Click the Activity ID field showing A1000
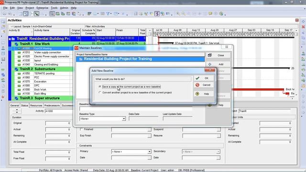 (58, 111)
